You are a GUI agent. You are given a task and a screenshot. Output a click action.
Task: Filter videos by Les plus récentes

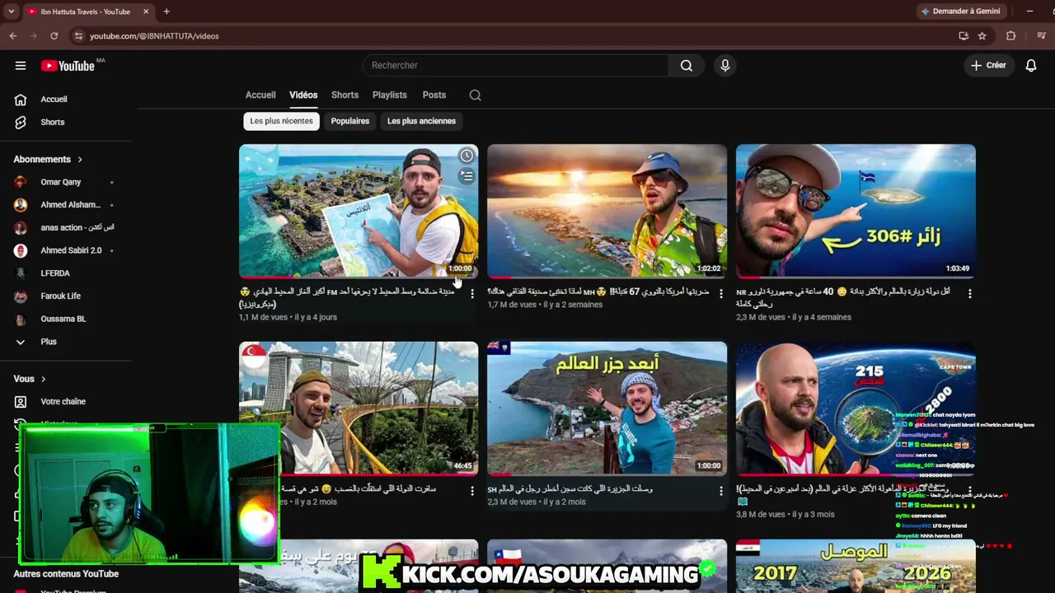point(281,121)
